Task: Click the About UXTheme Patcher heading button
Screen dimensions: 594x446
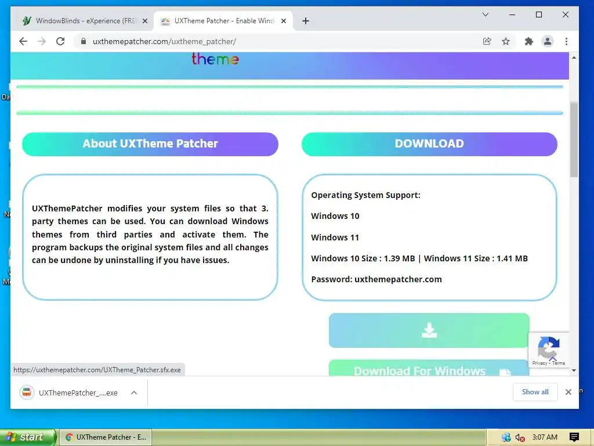Action: tap(150, 144)
